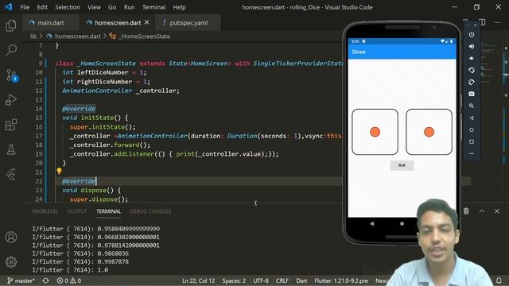This screenshot has width=509, height=286.
Task: Switch to pubspec.yaml tab
Action: [x=188, y=23]
